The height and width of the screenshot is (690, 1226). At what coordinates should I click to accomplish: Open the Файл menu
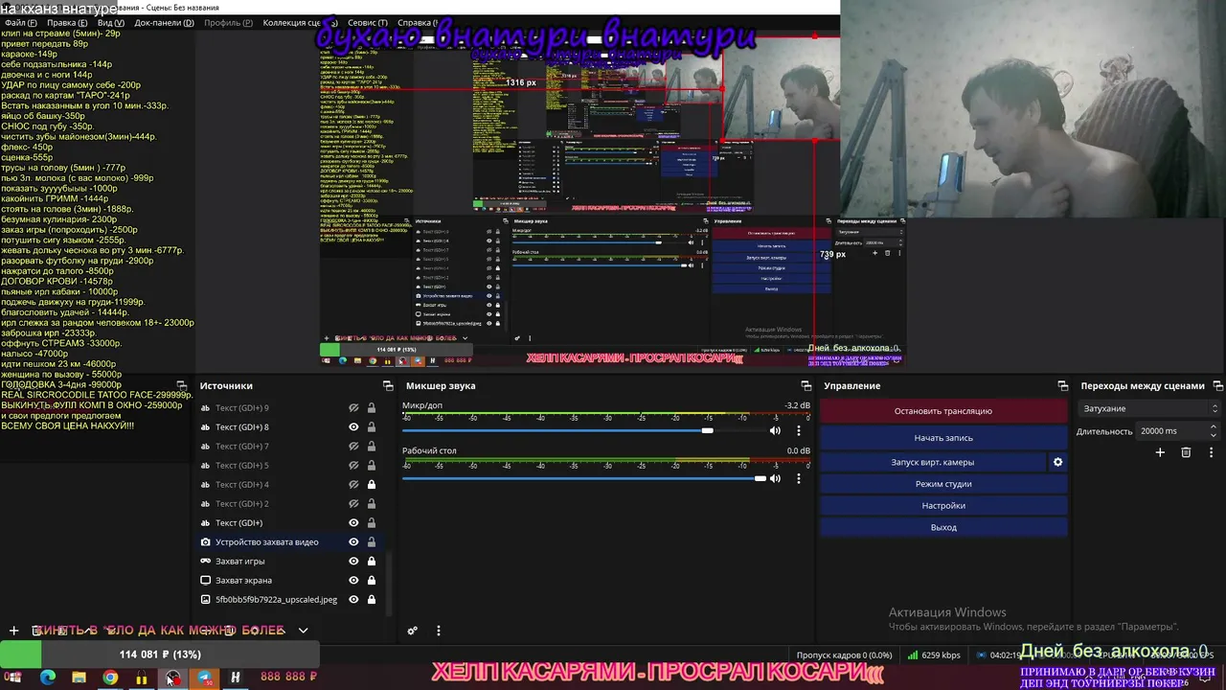click(21, 22)
